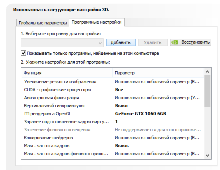This screenshot has width=220, height=170.
Task: Open the Макс. частота кадров parameter value
Action: pos(122,146)
